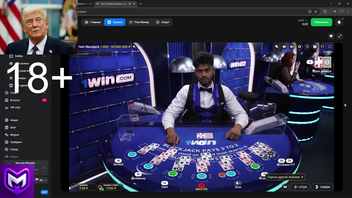
Task: Return to ЛОББИ from the game
Action: [x=322, y=187]
